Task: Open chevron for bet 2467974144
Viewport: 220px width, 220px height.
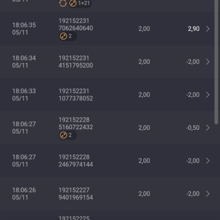Action: point(208,161)
